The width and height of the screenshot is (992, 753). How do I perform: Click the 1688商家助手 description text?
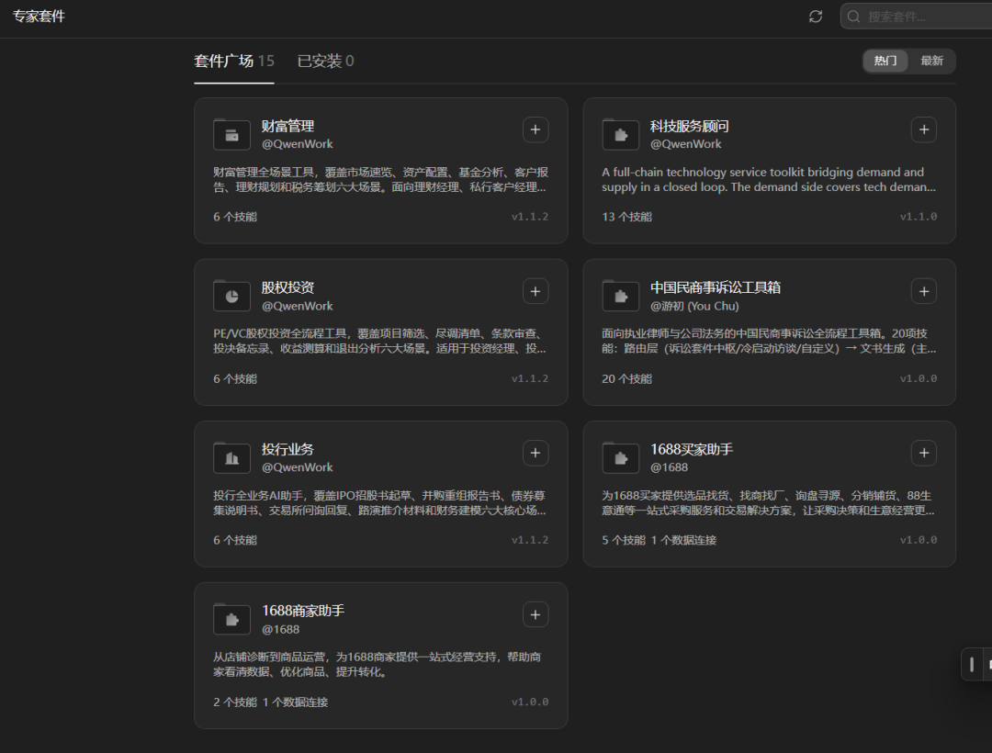378,665
